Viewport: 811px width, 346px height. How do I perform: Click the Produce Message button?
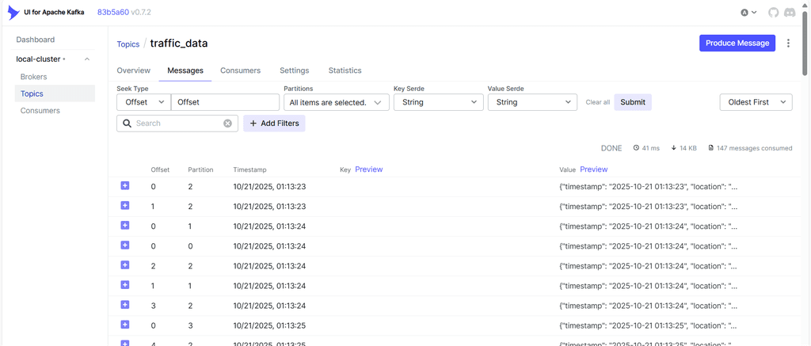737,44
